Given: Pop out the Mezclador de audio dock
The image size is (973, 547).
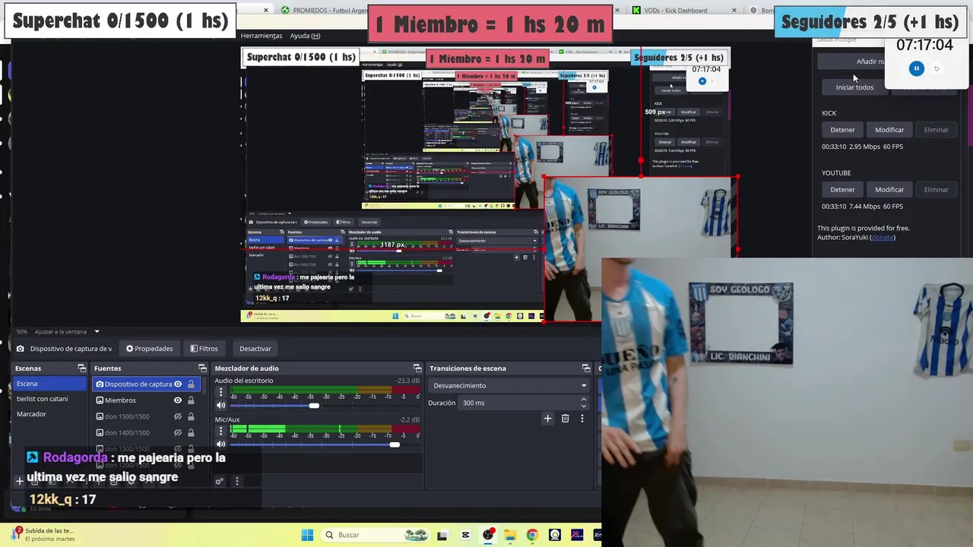Looking at the screenshot, I should [x=417, y=368].
